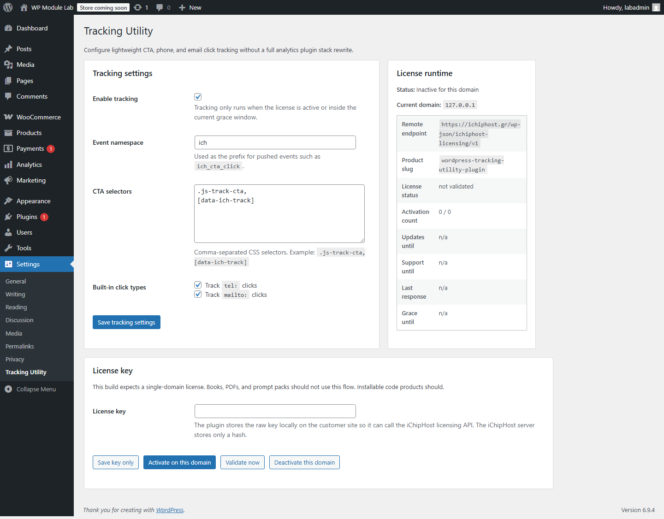Open the Reading settings submenu item
664x519 pixels.
pyautogui.click(x=16, y=307)
